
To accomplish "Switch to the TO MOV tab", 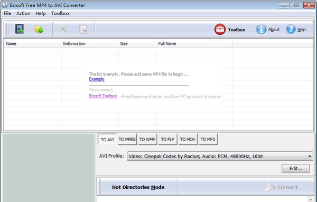I will [188, 139].
